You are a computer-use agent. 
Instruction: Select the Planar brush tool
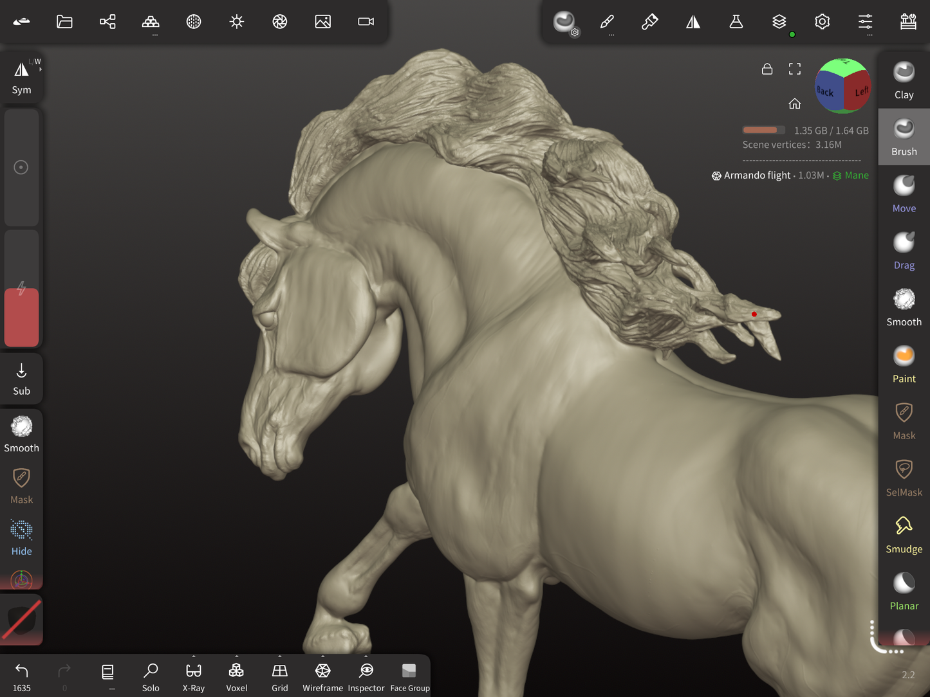[x=904, y=591]
